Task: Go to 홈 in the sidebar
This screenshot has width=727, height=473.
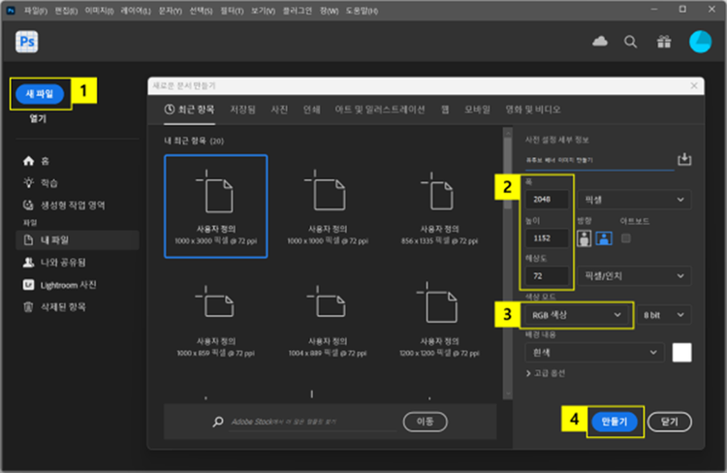Action: coord(36,161)
